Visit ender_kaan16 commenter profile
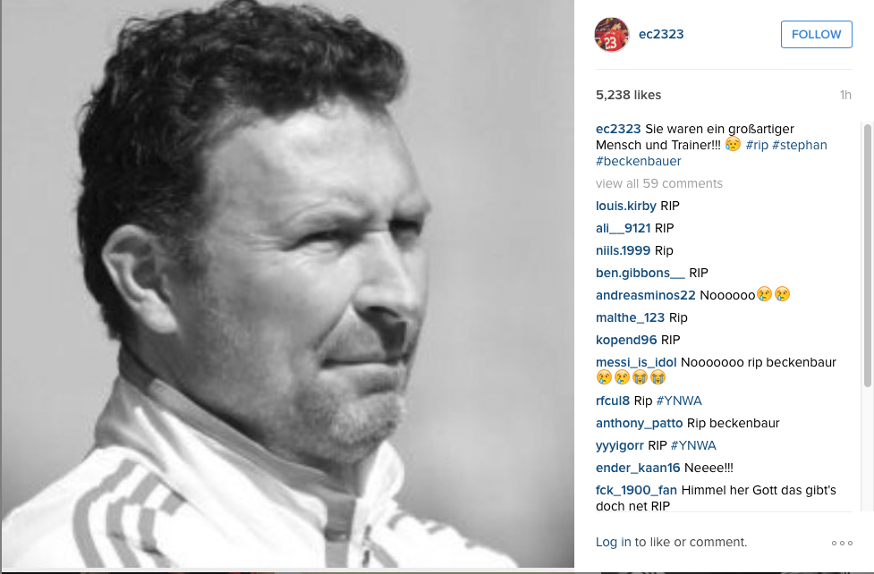This screenshot has width=874, height=574. click(x=638, y=468)
